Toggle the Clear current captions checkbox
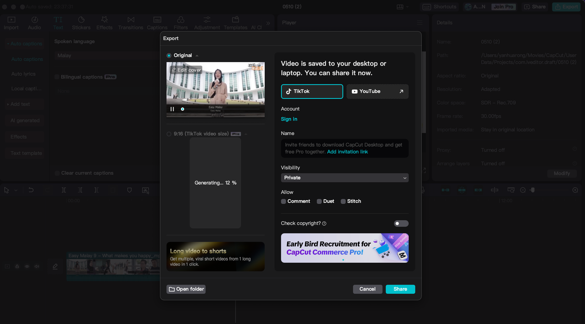Screen dimensions: 585x324 57,173
